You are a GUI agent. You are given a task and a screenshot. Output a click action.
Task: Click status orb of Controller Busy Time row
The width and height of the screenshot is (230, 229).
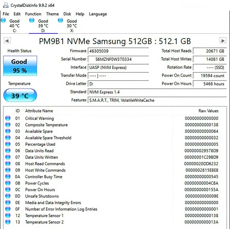(8, 177)
